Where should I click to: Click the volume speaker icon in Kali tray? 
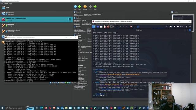click(x=171, y=27)
